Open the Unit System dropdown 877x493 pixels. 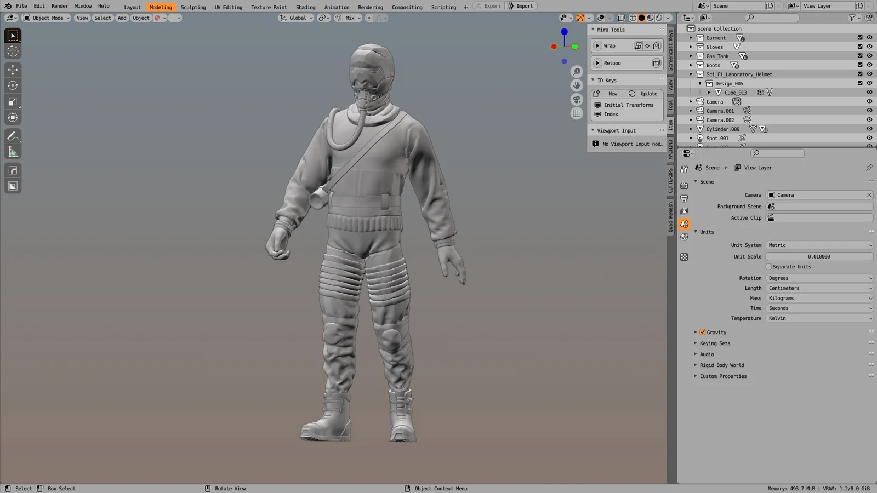[x=819, y=245]
